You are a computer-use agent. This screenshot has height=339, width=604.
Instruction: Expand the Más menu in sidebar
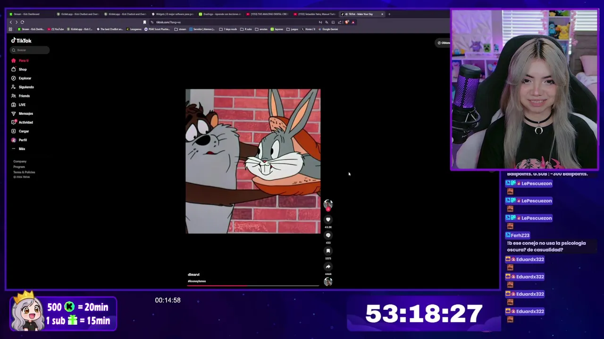click(x=18, y=149)
